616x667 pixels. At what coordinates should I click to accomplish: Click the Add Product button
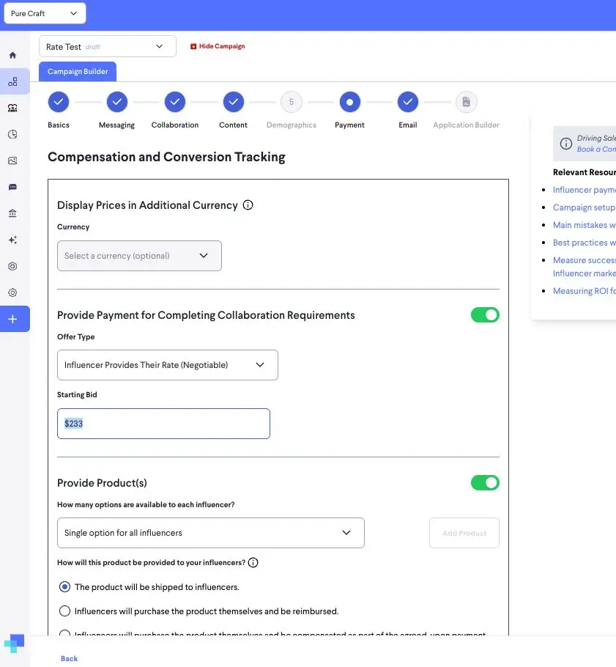464,533
